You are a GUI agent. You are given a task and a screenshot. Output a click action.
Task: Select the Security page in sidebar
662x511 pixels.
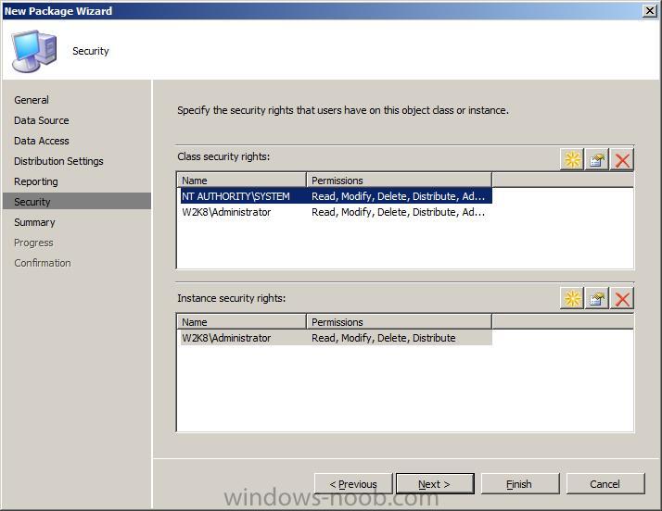click(x=76, y=202)
